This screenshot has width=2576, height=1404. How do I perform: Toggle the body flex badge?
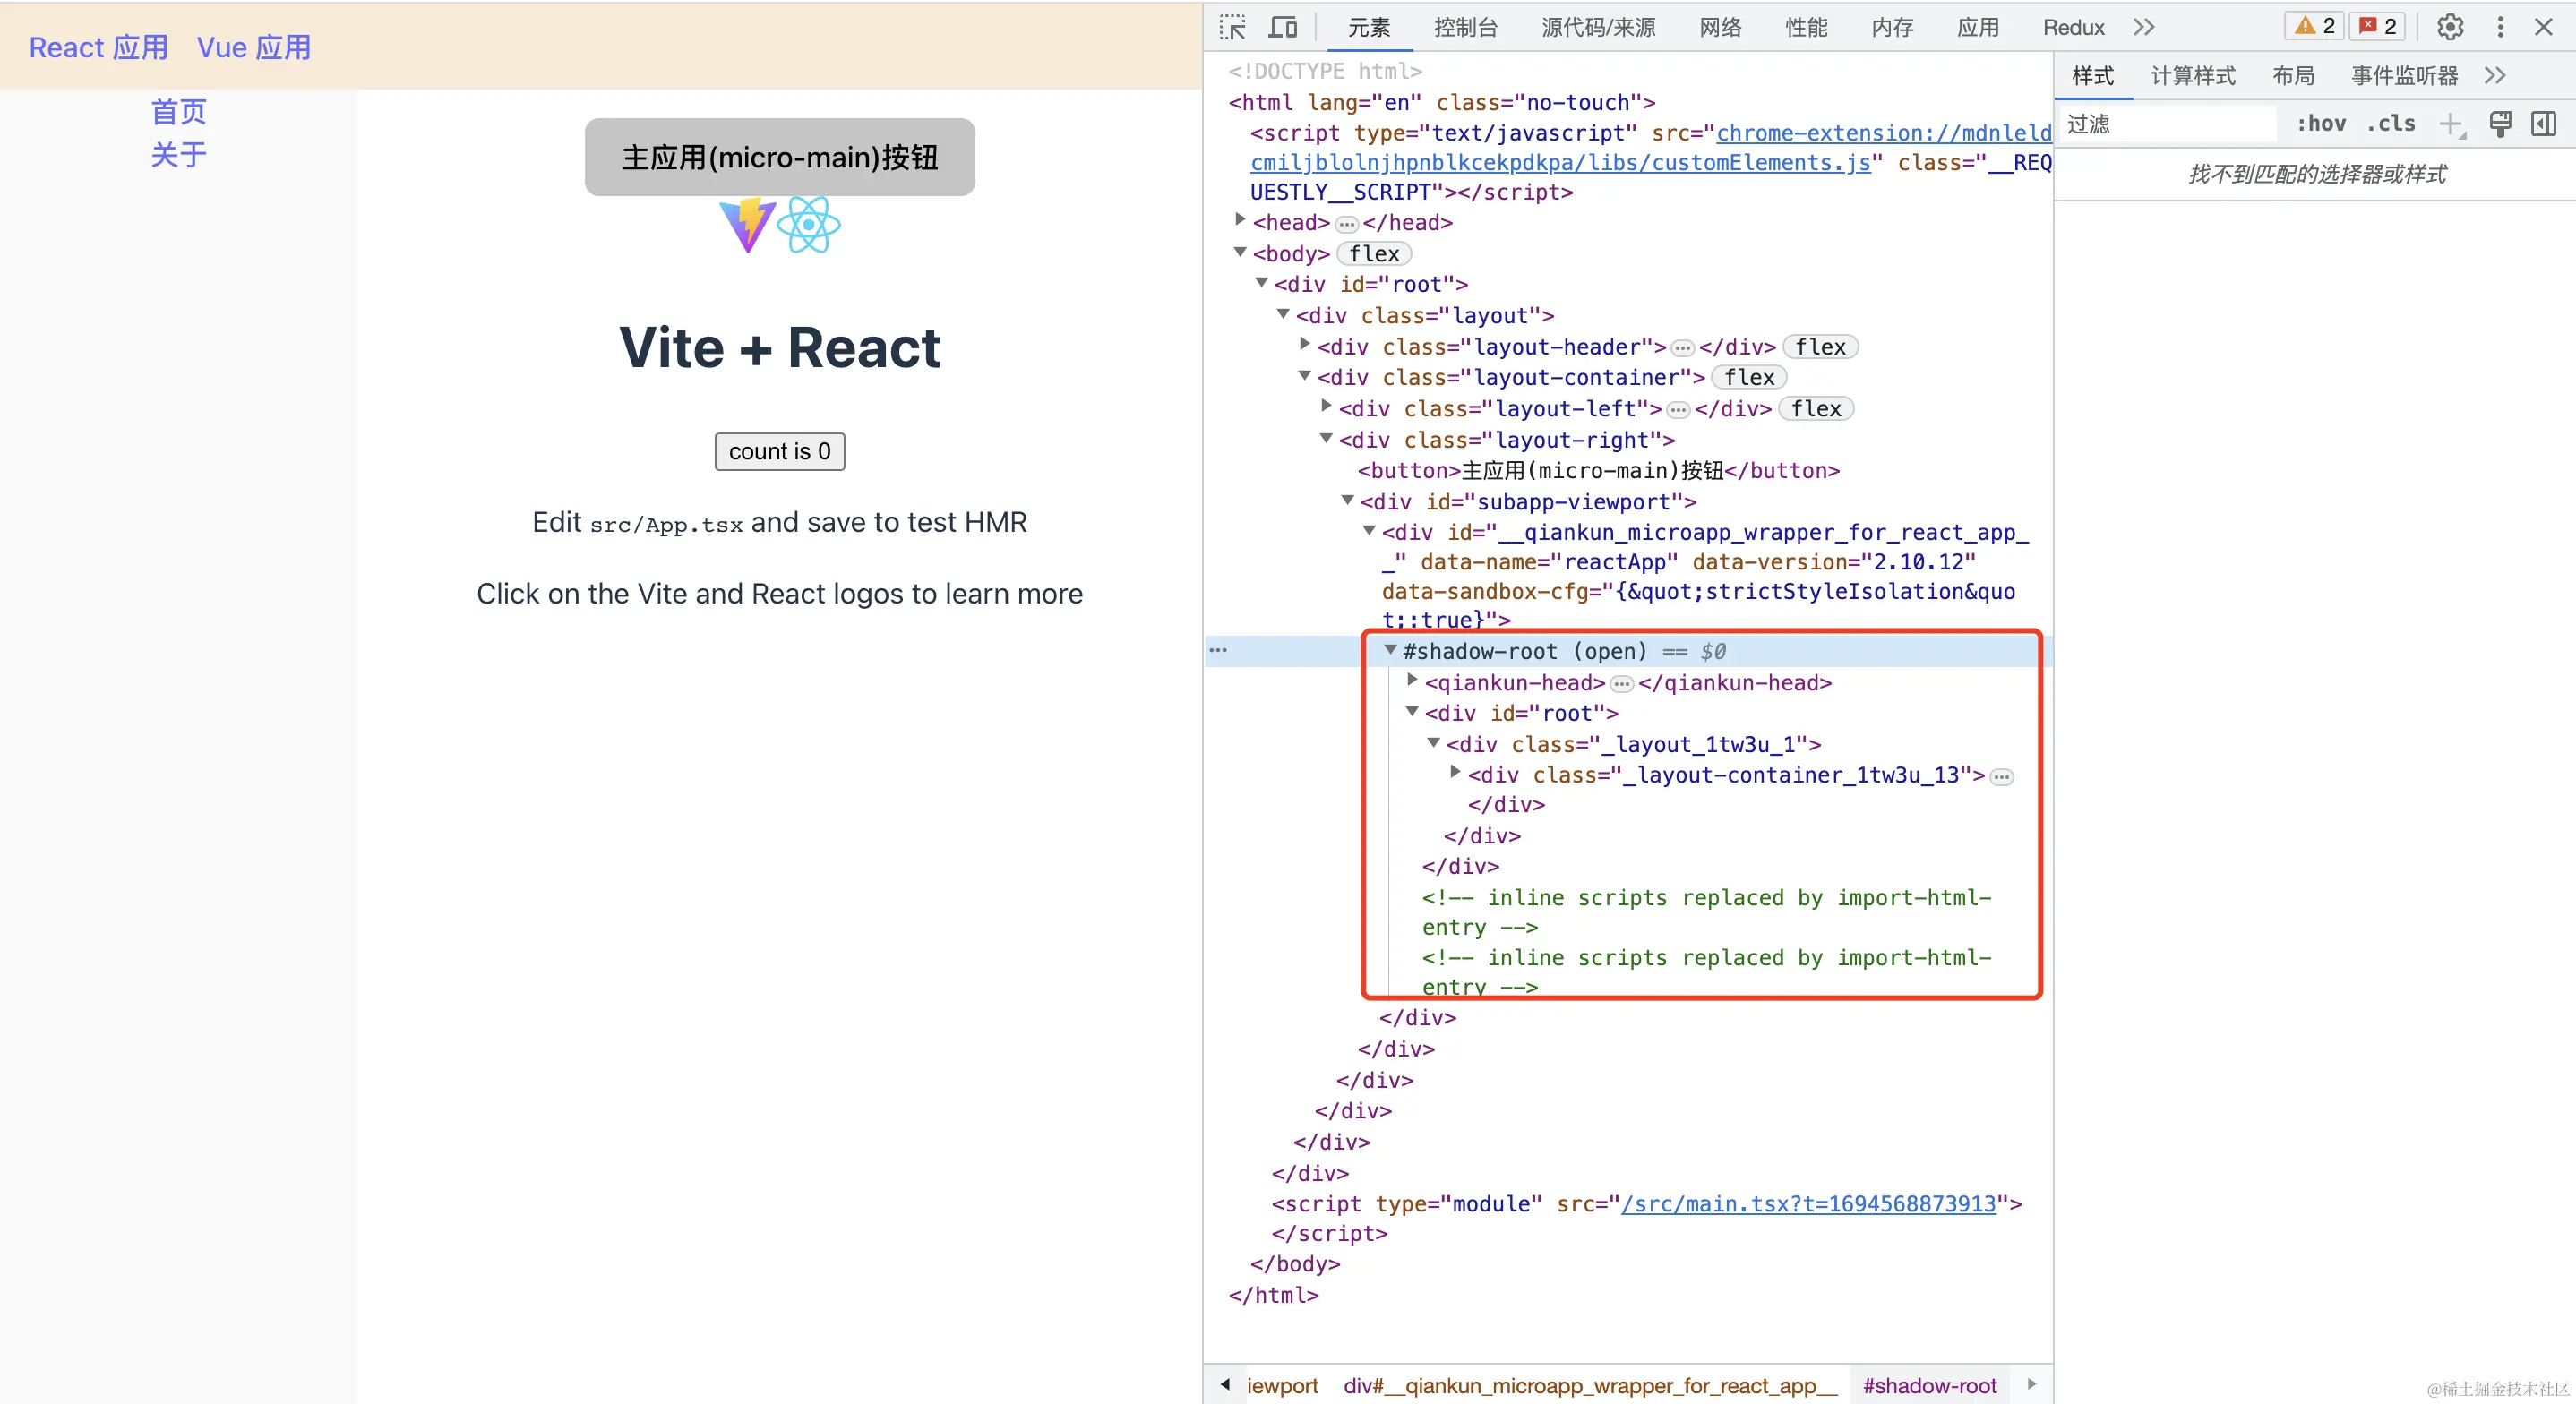pyautogui.click(x=1374, y=254)
